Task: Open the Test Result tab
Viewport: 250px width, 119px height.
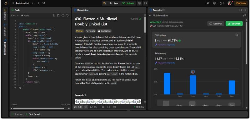Action: (33, 114)
